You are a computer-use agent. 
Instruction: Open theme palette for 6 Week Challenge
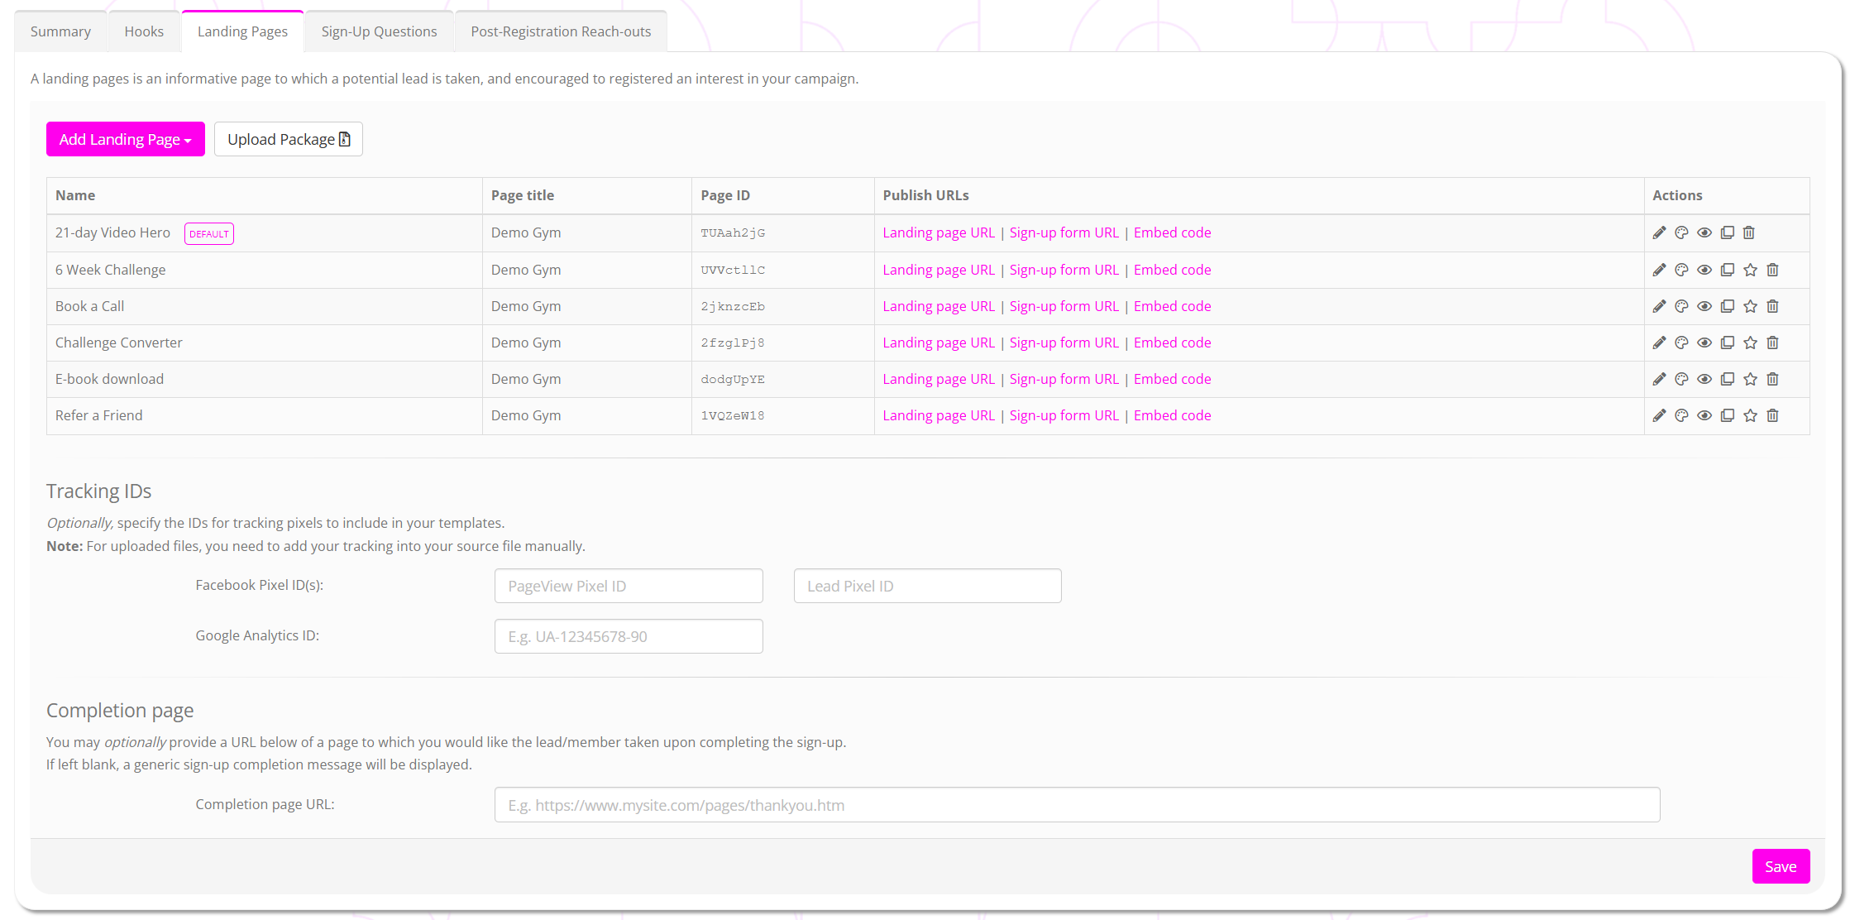pos(1681,270)
